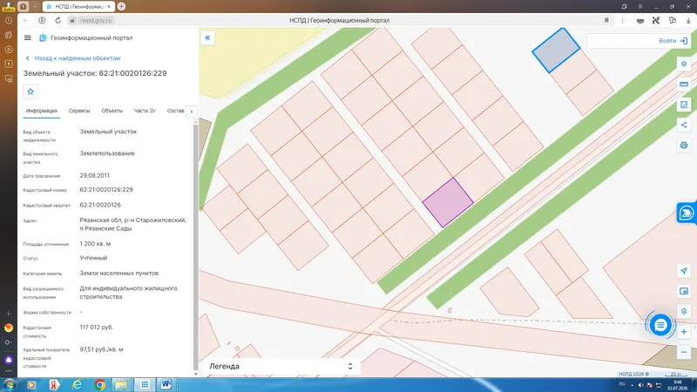Click the taskbar volume speaker icon
697x392 pixels.
(x=640, y=385)
